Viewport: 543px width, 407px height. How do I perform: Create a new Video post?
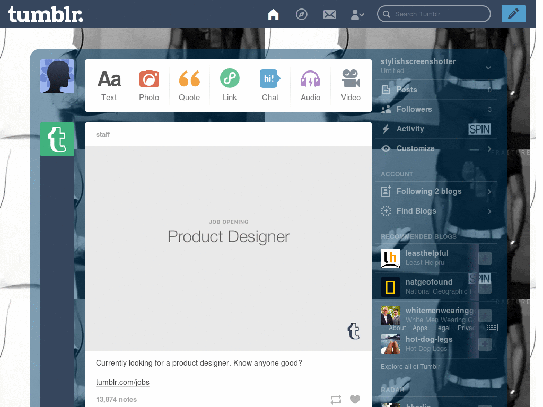click(351, 85)
